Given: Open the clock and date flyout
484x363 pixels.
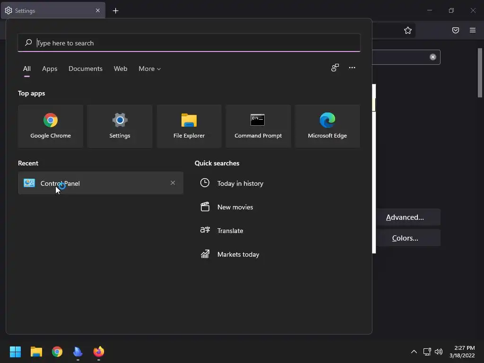Looking at the screenshot, I should pyautogui.click(x=462, y=352).
